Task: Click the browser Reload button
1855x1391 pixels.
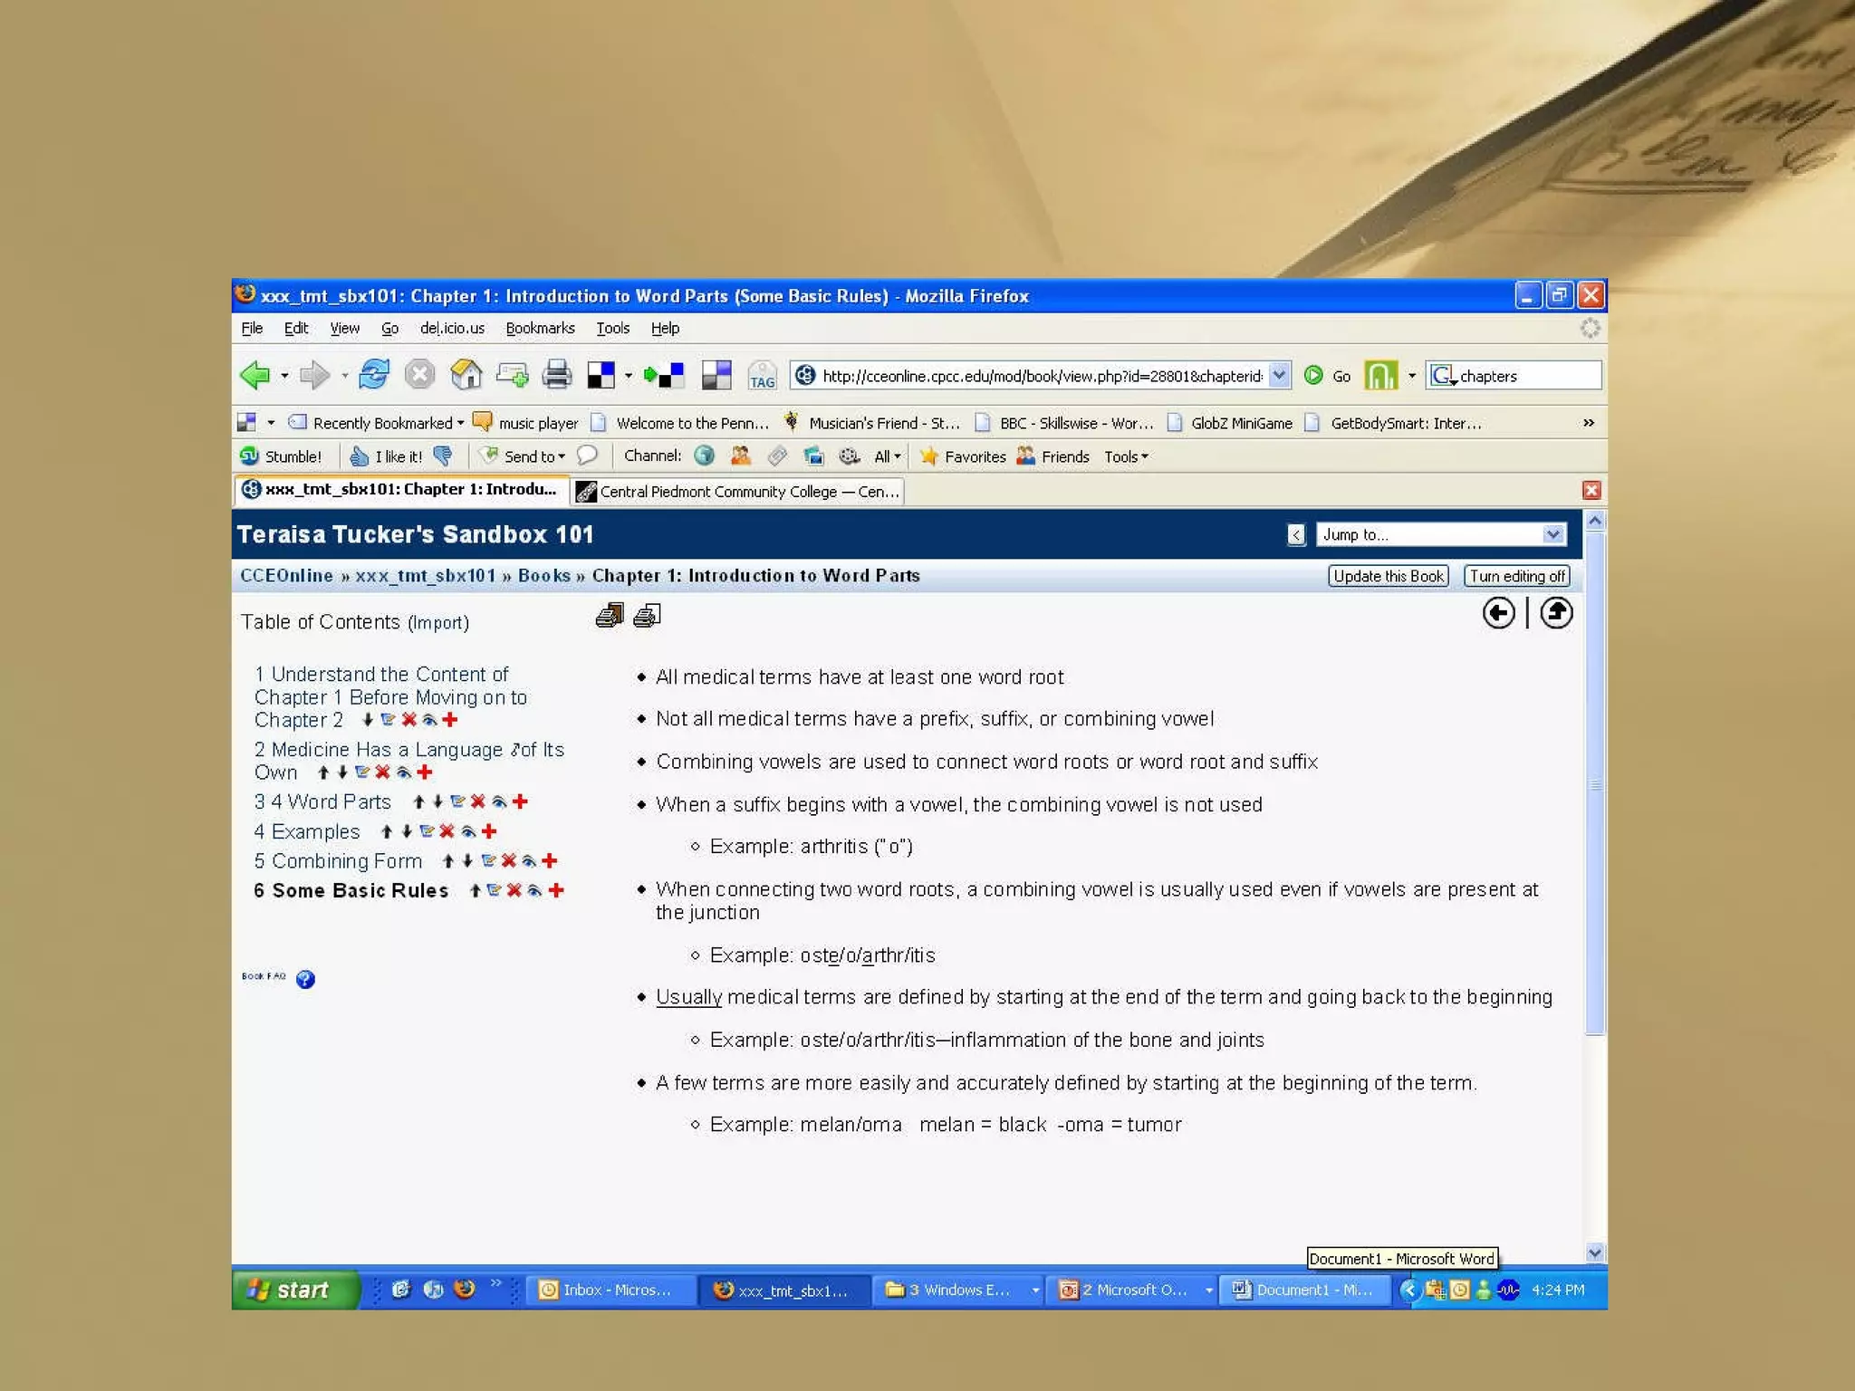Action: click(x=373, y=375)
